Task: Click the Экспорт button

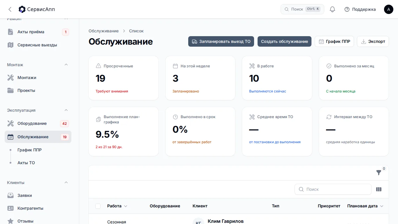Action: tap(373, 41)
